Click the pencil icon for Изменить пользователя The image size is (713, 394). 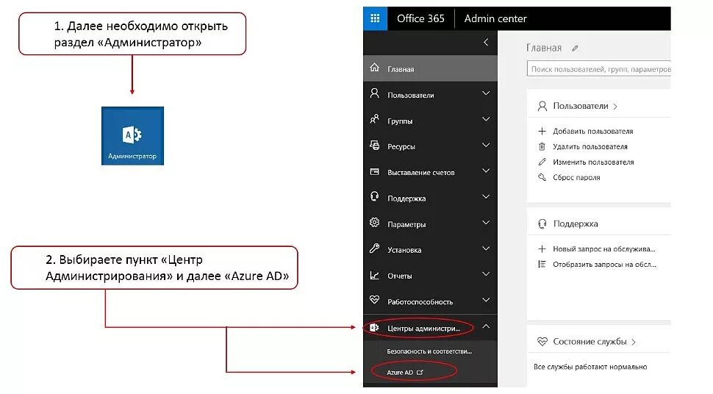[x=542, y=162]
